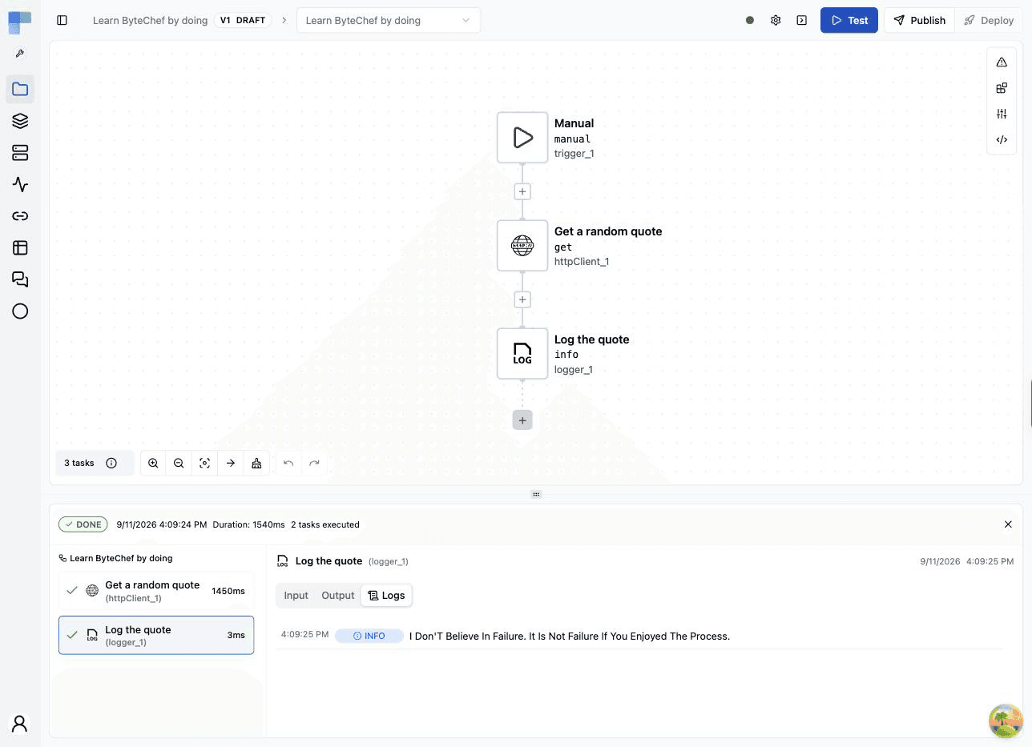The height and width of the screenshot is (747, 1032).
Task: Close the test execution panel
Action: [1008, 524]
